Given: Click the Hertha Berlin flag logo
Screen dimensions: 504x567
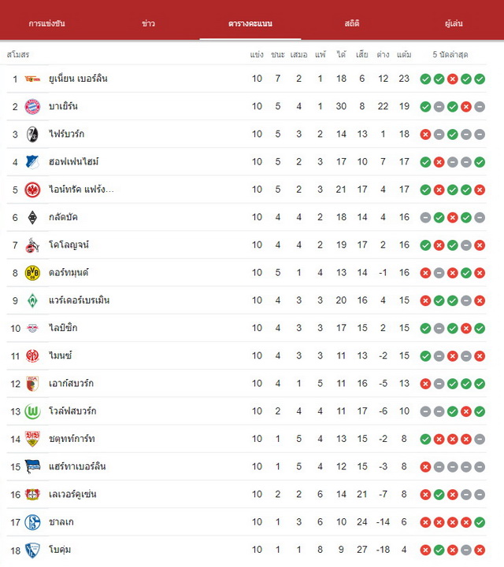Looking at the screenshot, I should point(32,467).
